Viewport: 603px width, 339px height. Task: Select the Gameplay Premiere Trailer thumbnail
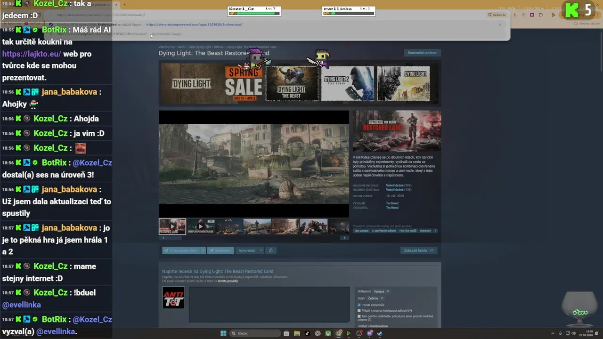201,226
